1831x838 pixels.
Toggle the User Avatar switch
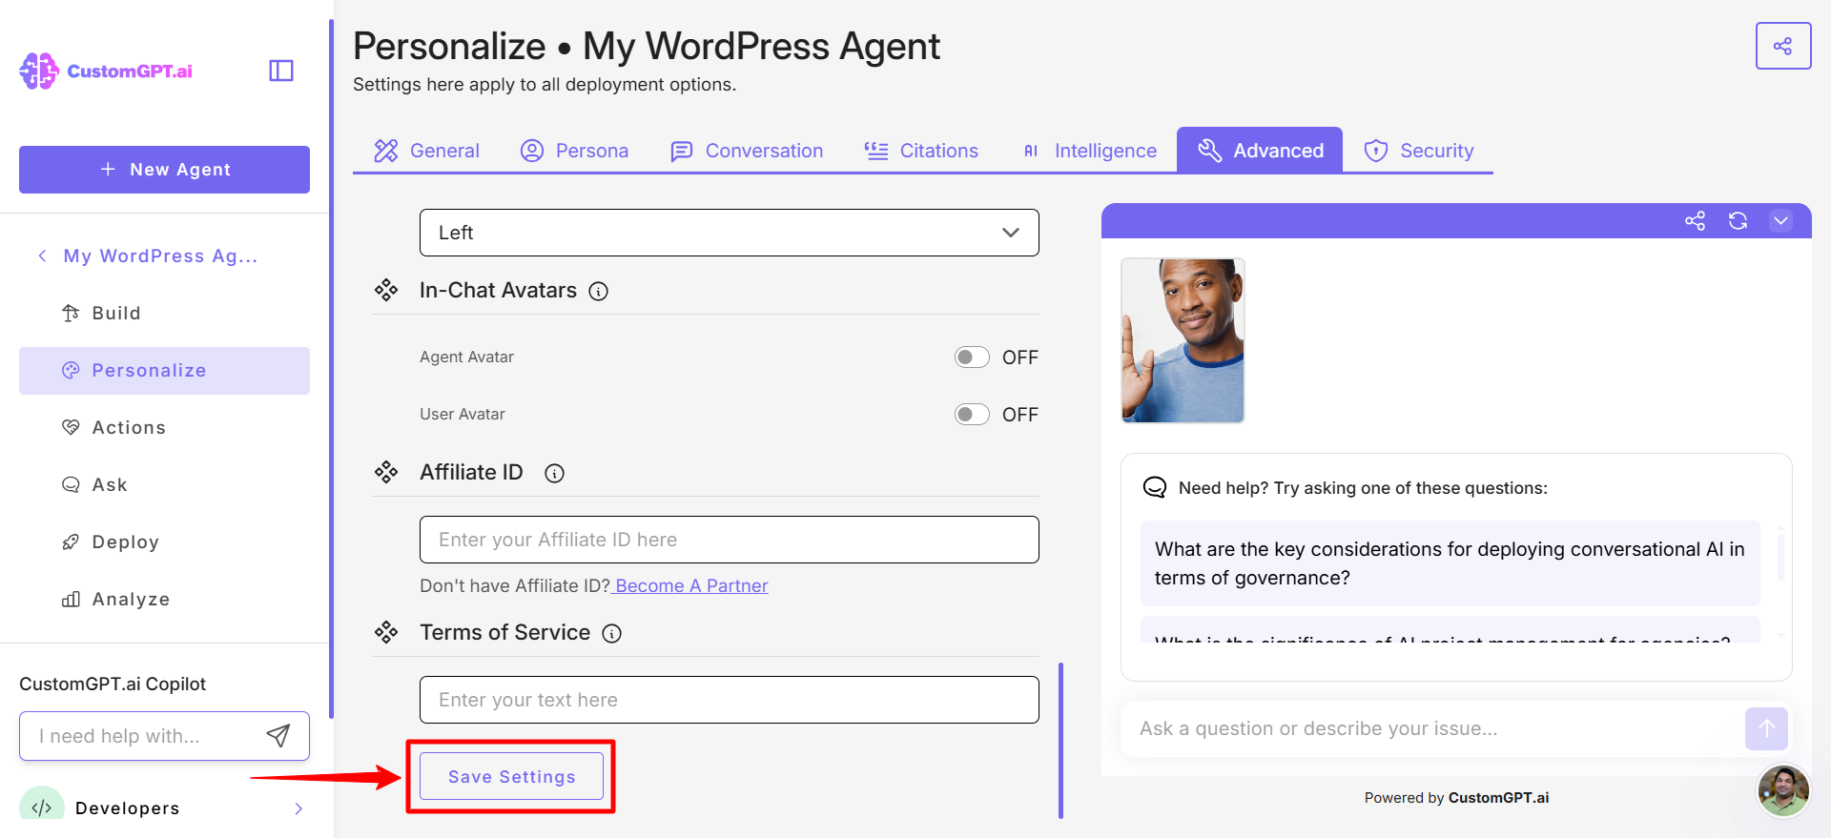tap(972, 415)
